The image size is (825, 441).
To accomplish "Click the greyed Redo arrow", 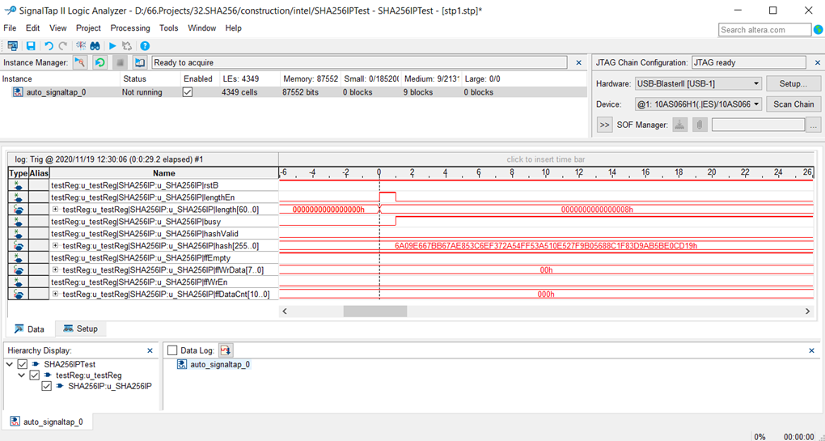I will click(63, 46).
